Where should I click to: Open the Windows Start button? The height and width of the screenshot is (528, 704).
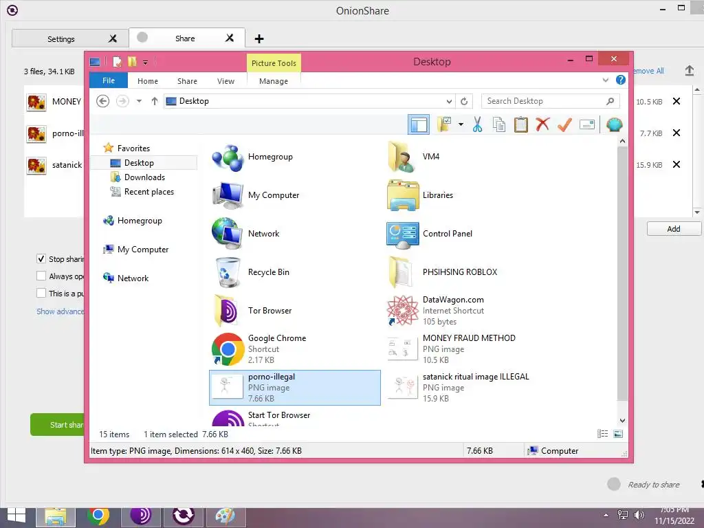[x=16, y=516]
